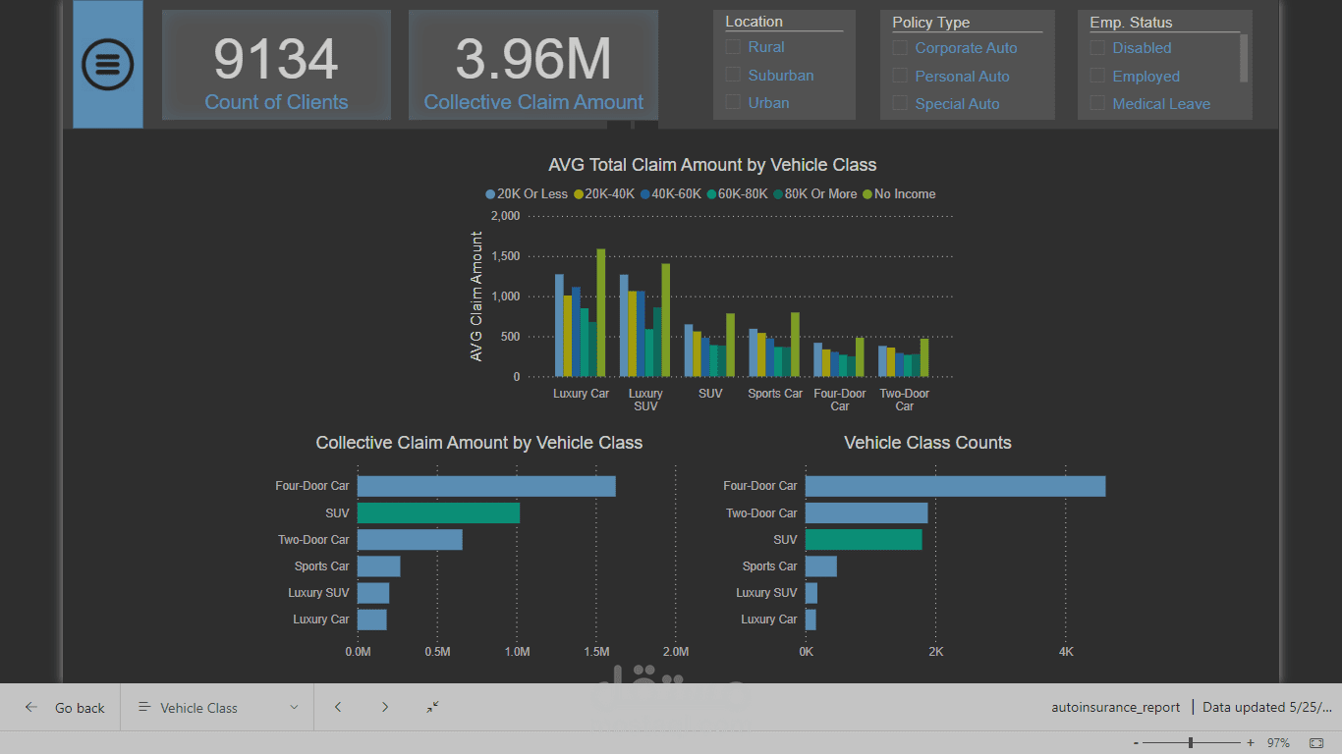Enable the Corporate Auto policy checkbox
This screenshot has width=1342, height=754.
tap(900, 47)
